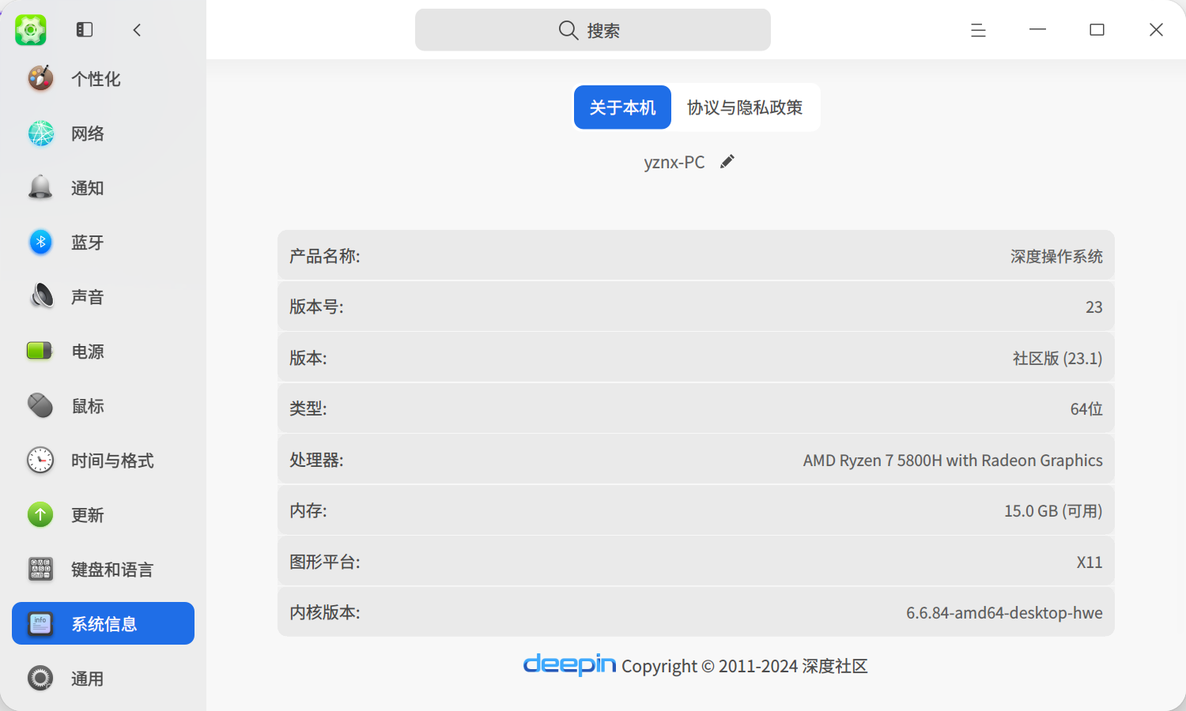Select the 关于本机 tab
1186x711 pixels.
622,107
